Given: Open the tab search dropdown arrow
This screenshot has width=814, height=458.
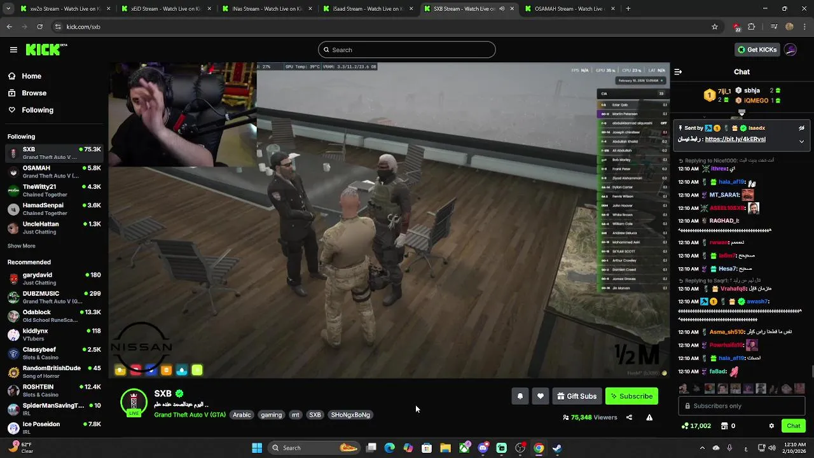Looking at the screenshot, I should point(8,9).
